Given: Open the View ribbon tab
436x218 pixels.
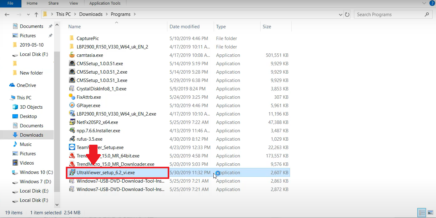Looking at the screenshot, I should click(x=74, y=3).
